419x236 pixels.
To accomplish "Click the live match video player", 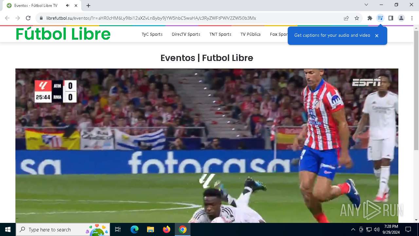I will pos(207,146).
